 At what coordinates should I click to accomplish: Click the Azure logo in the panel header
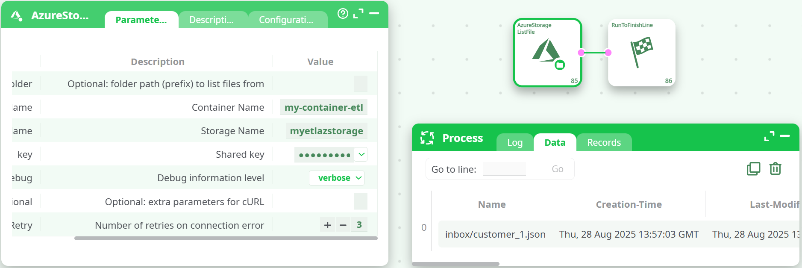tap(17, 16)
